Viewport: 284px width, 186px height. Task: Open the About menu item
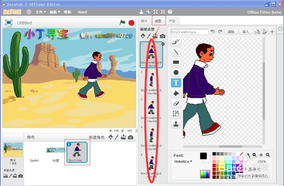coord(82,12)
